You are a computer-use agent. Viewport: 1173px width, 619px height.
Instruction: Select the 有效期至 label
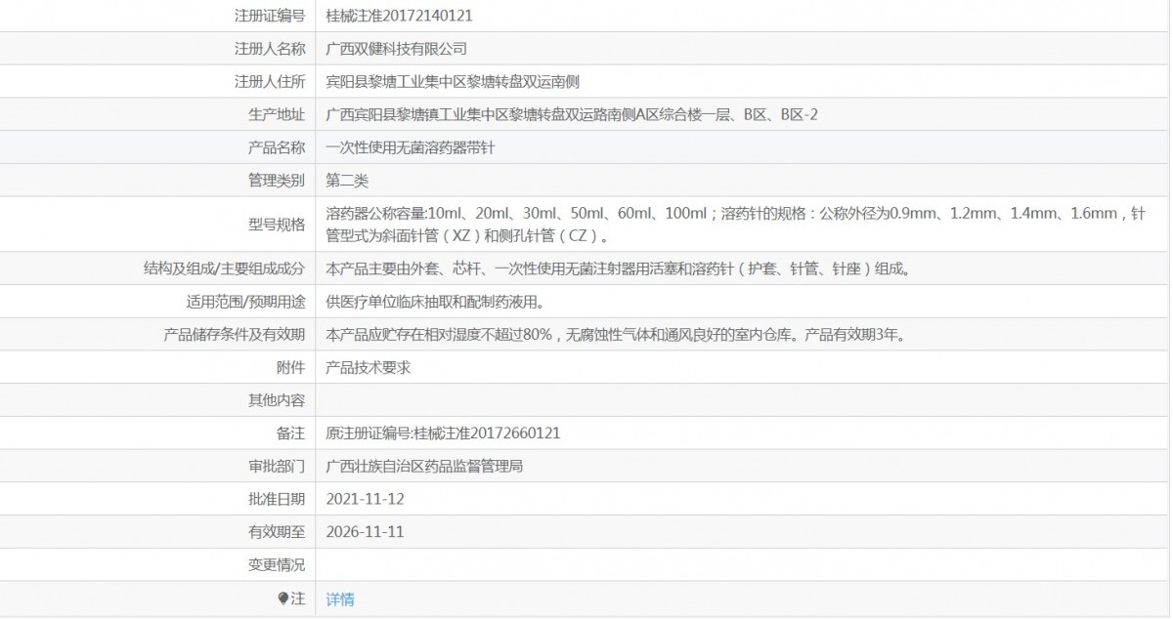(x=277, y=532)
